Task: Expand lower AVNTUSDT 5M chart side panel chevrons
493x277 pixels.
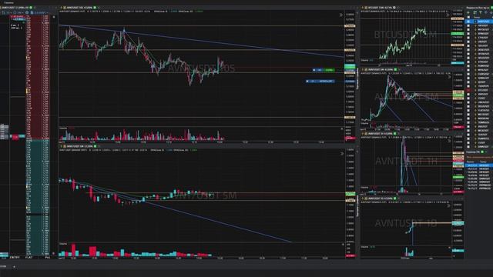Action: pos(342,154)
